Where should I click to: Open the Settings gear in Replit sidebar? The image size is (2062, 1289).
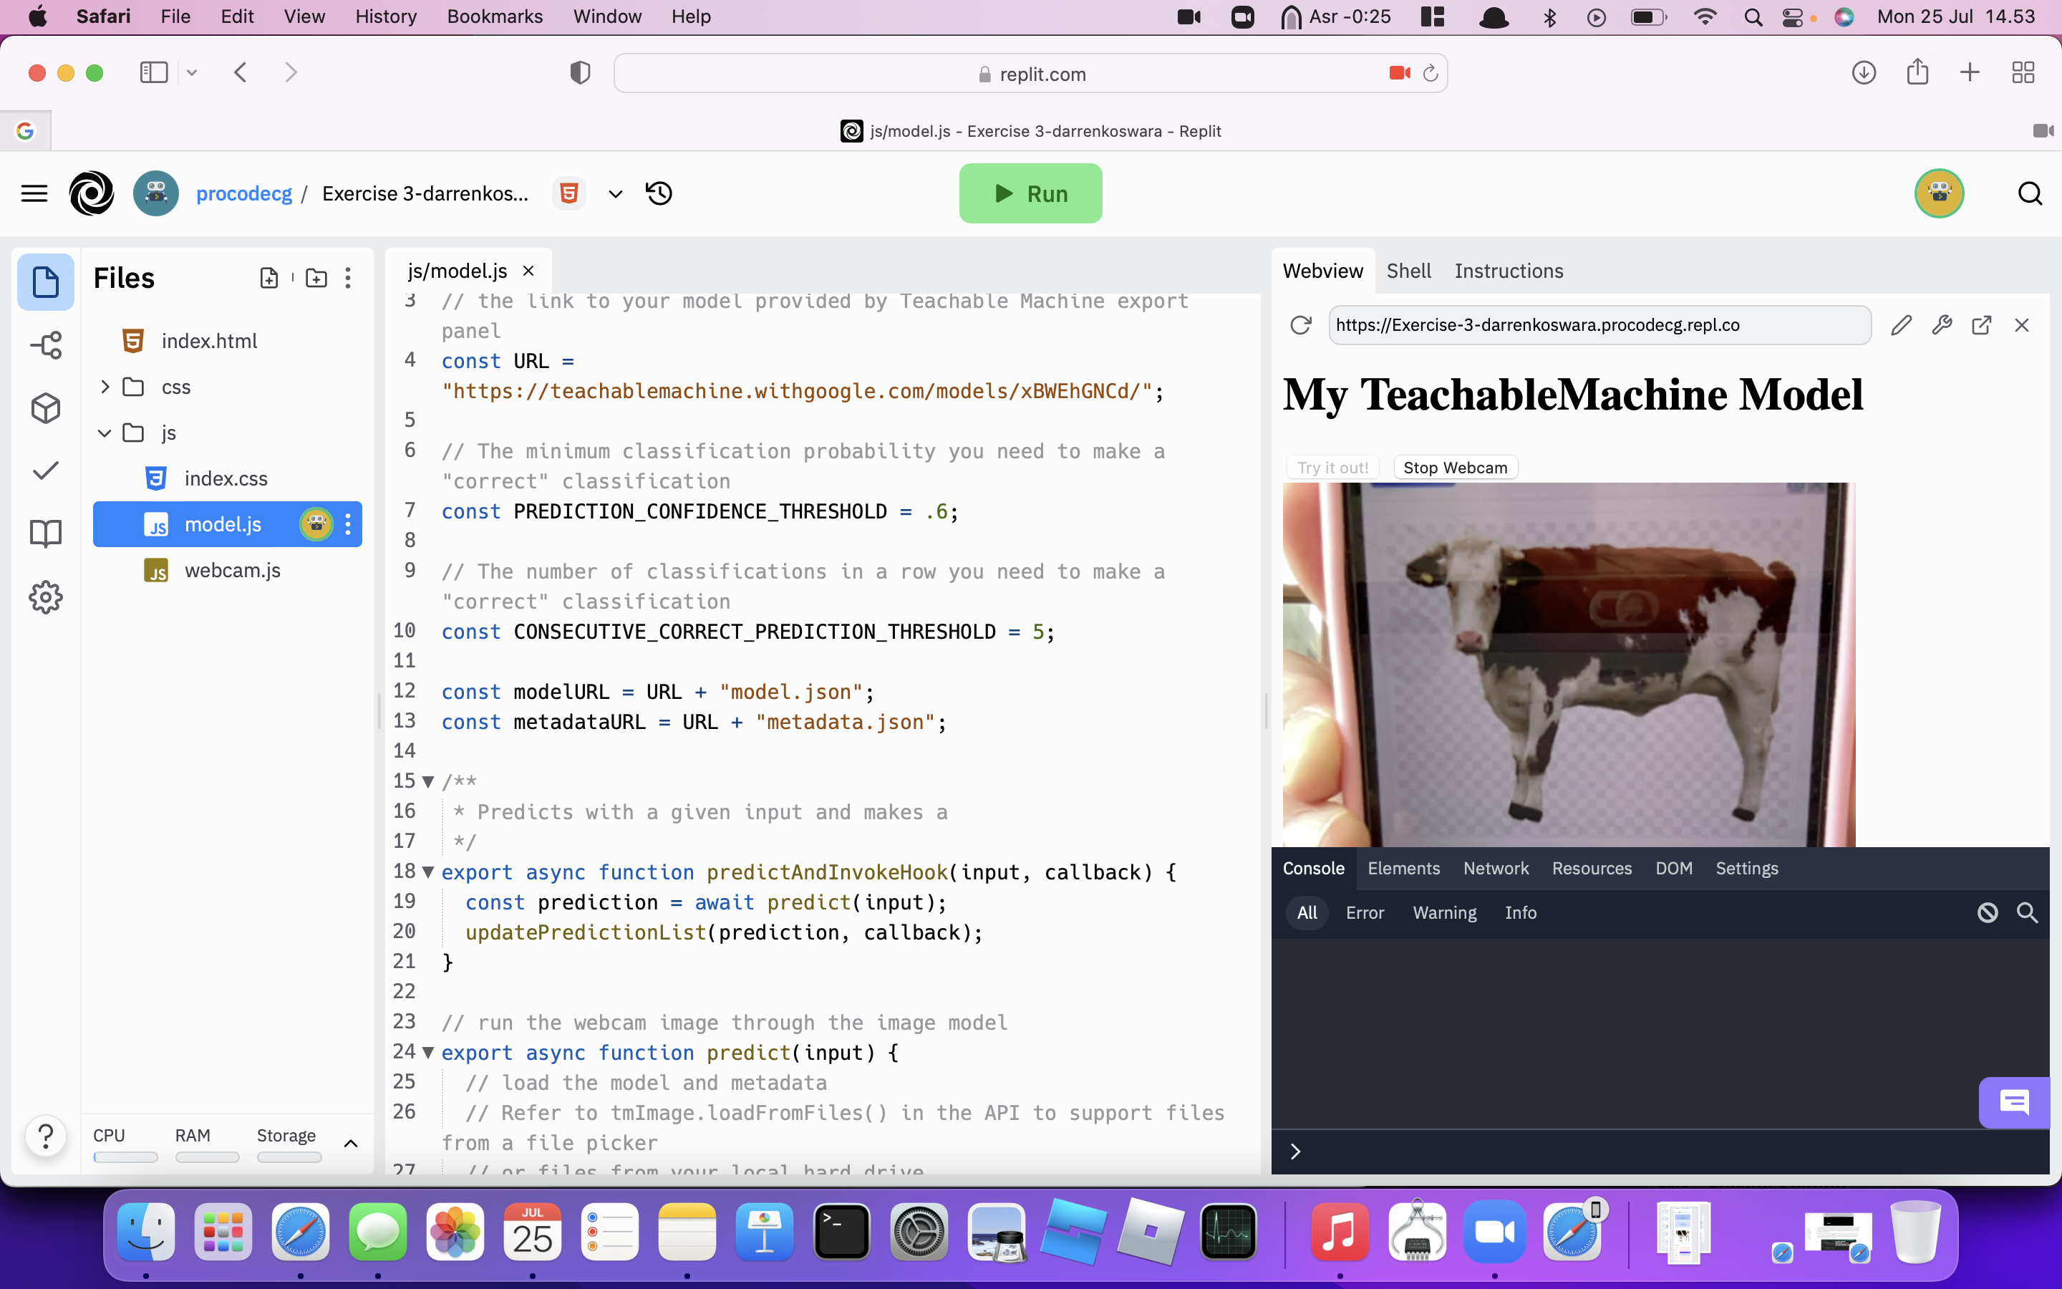(45, 597)
